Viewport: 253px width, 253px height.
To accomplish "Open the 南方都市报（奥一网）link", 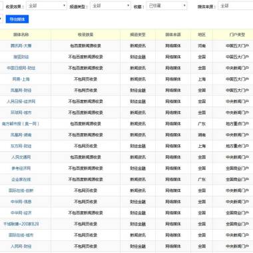I will pos(21,124).
